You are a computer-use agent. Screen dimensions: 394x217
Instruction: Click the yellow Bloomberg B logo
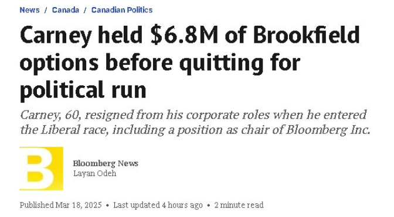[41, 168]
